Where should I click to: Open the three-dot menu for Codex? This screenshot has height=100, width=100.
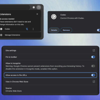(x=33, y=29)
